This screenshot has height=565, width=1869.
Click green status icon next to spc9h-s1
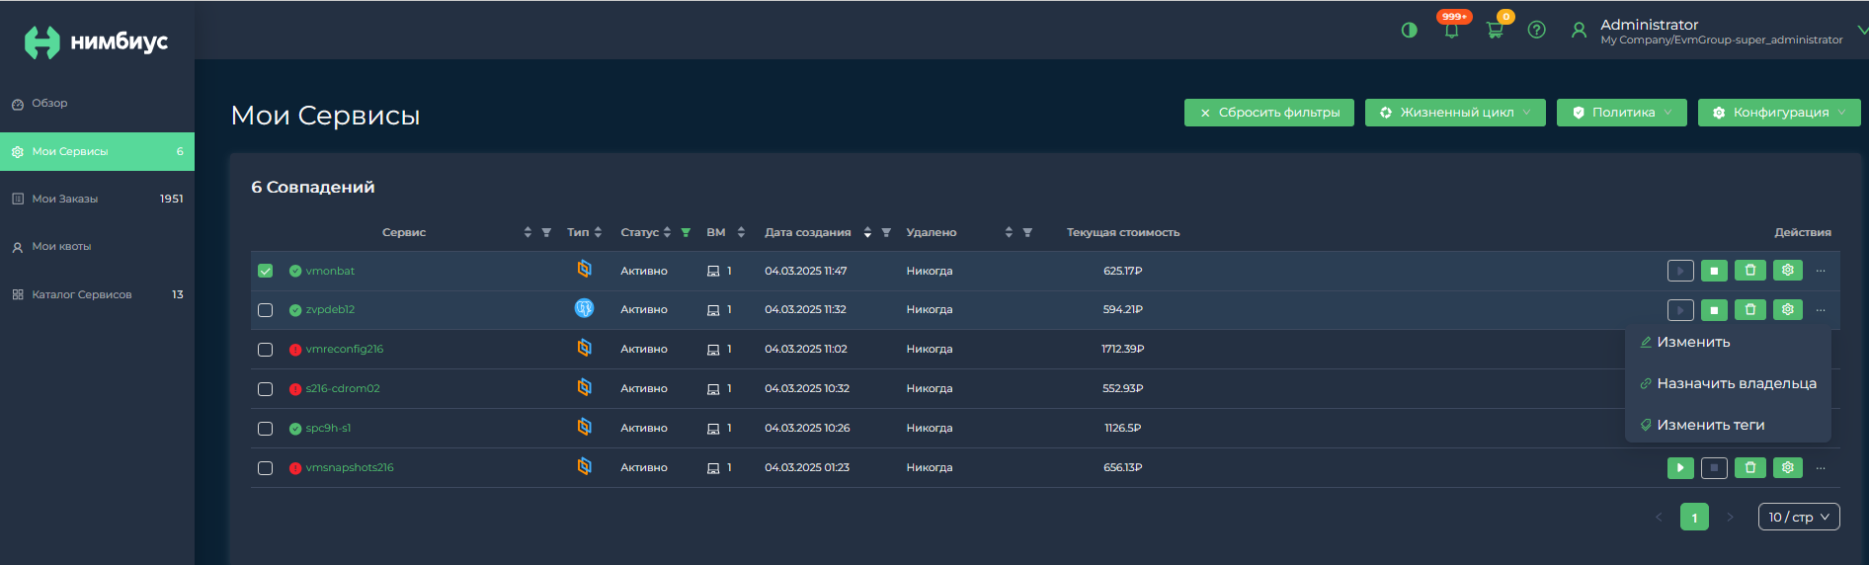point(295,429)
